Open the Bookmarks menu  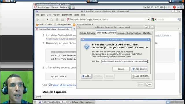coord(67,15)
